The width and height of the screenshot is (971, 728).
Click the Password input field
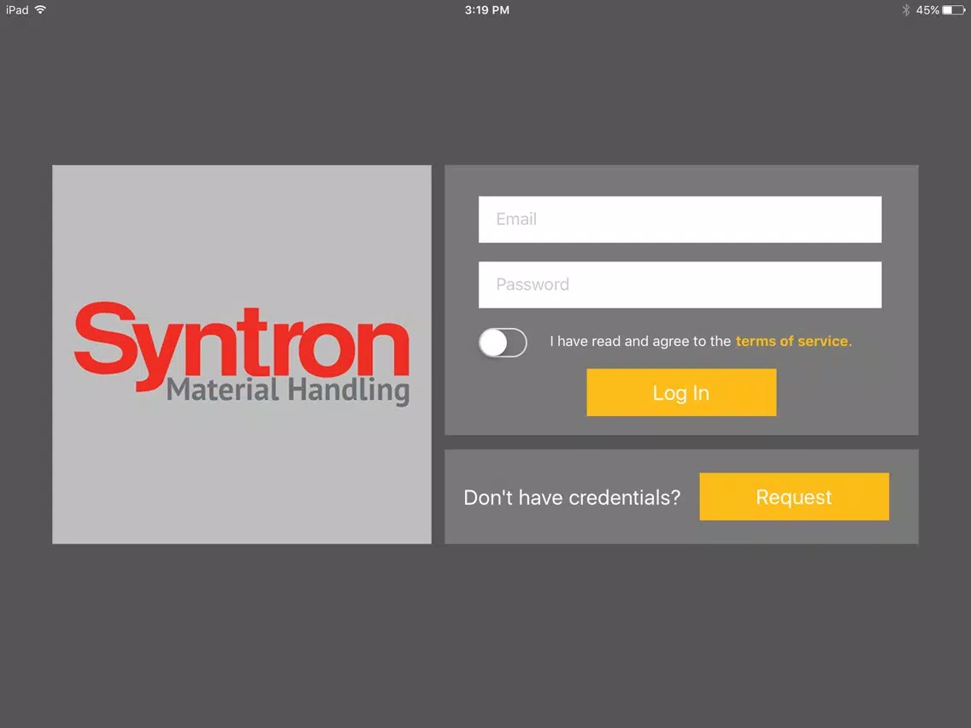[680, 285]
